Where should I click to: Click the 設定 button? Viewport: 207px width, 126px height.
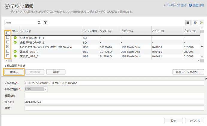[x=173, y=121]
